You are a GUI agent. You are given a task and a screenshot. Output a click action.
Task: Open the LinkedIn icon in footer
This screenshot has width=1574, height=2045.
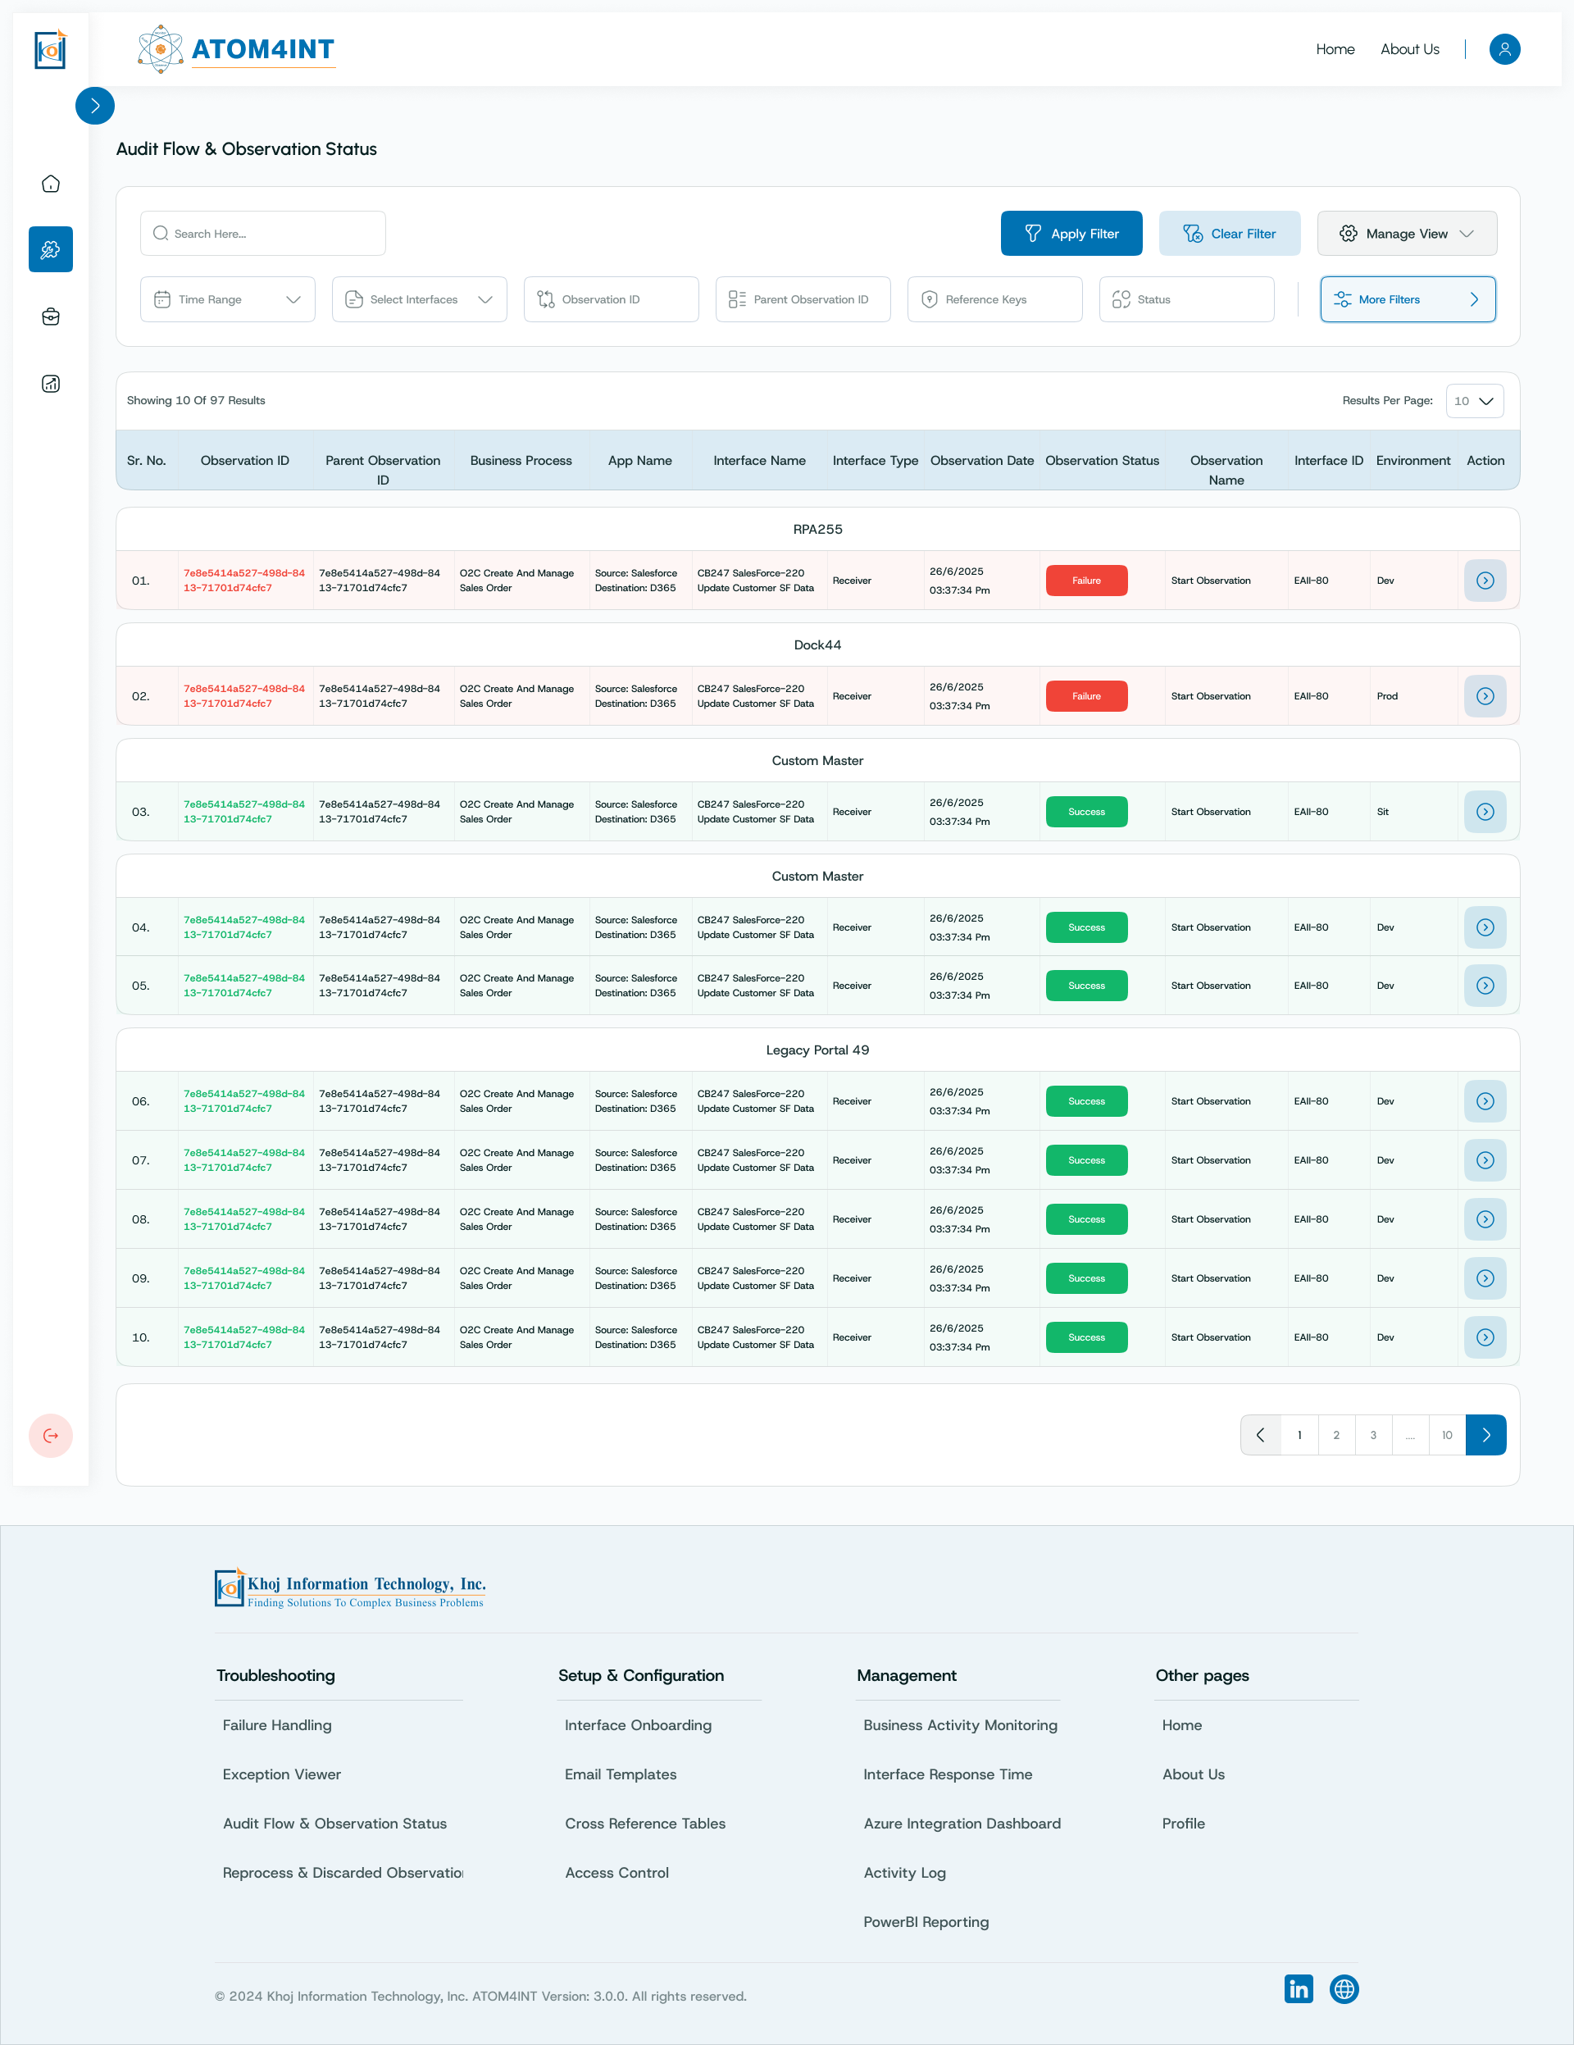click(1298, 1988)
